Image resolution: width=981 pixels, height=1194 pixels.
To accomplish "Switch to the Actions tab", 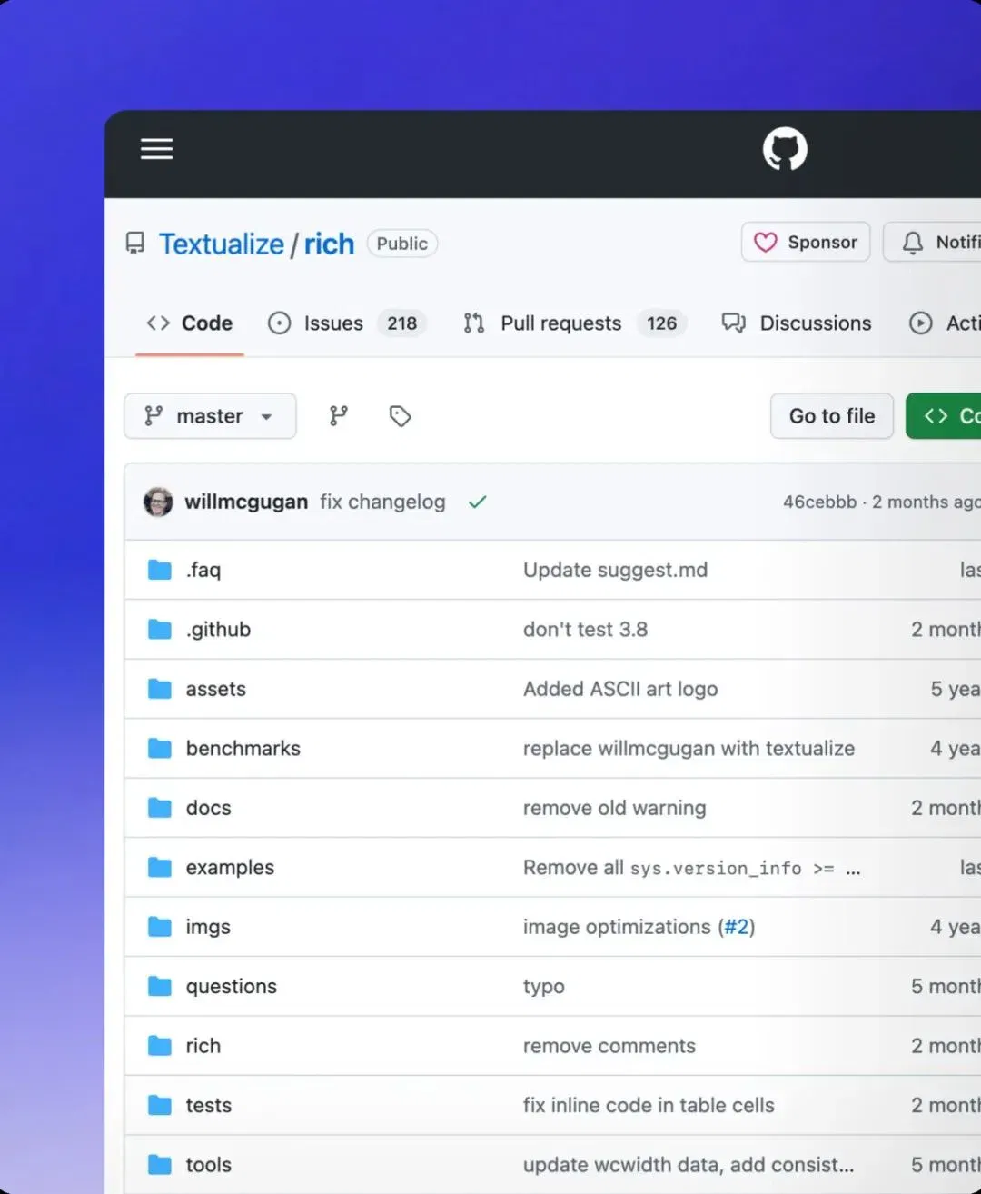I will (945, 323).
